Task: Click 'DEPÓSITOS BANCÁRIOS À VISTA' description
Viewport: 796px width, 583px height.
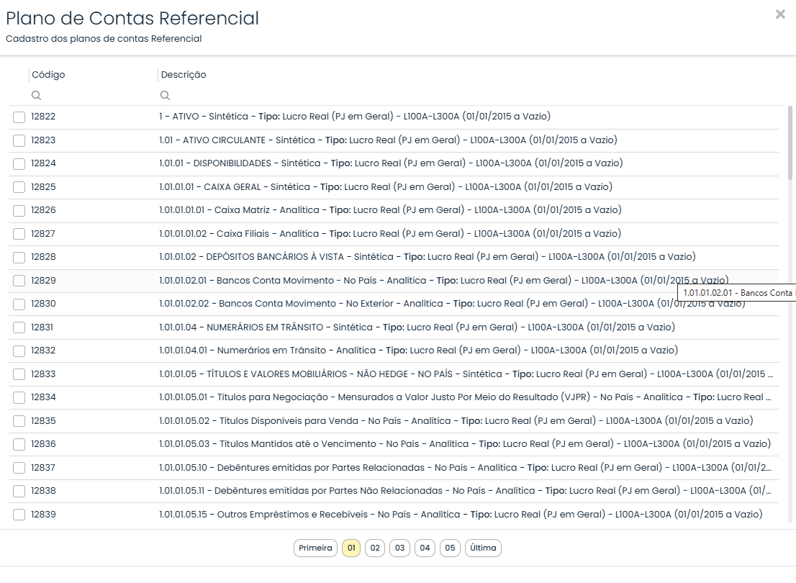Action: coord(428,256)
